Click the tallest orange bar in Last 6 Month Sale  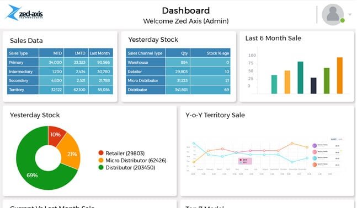point(340,75)
